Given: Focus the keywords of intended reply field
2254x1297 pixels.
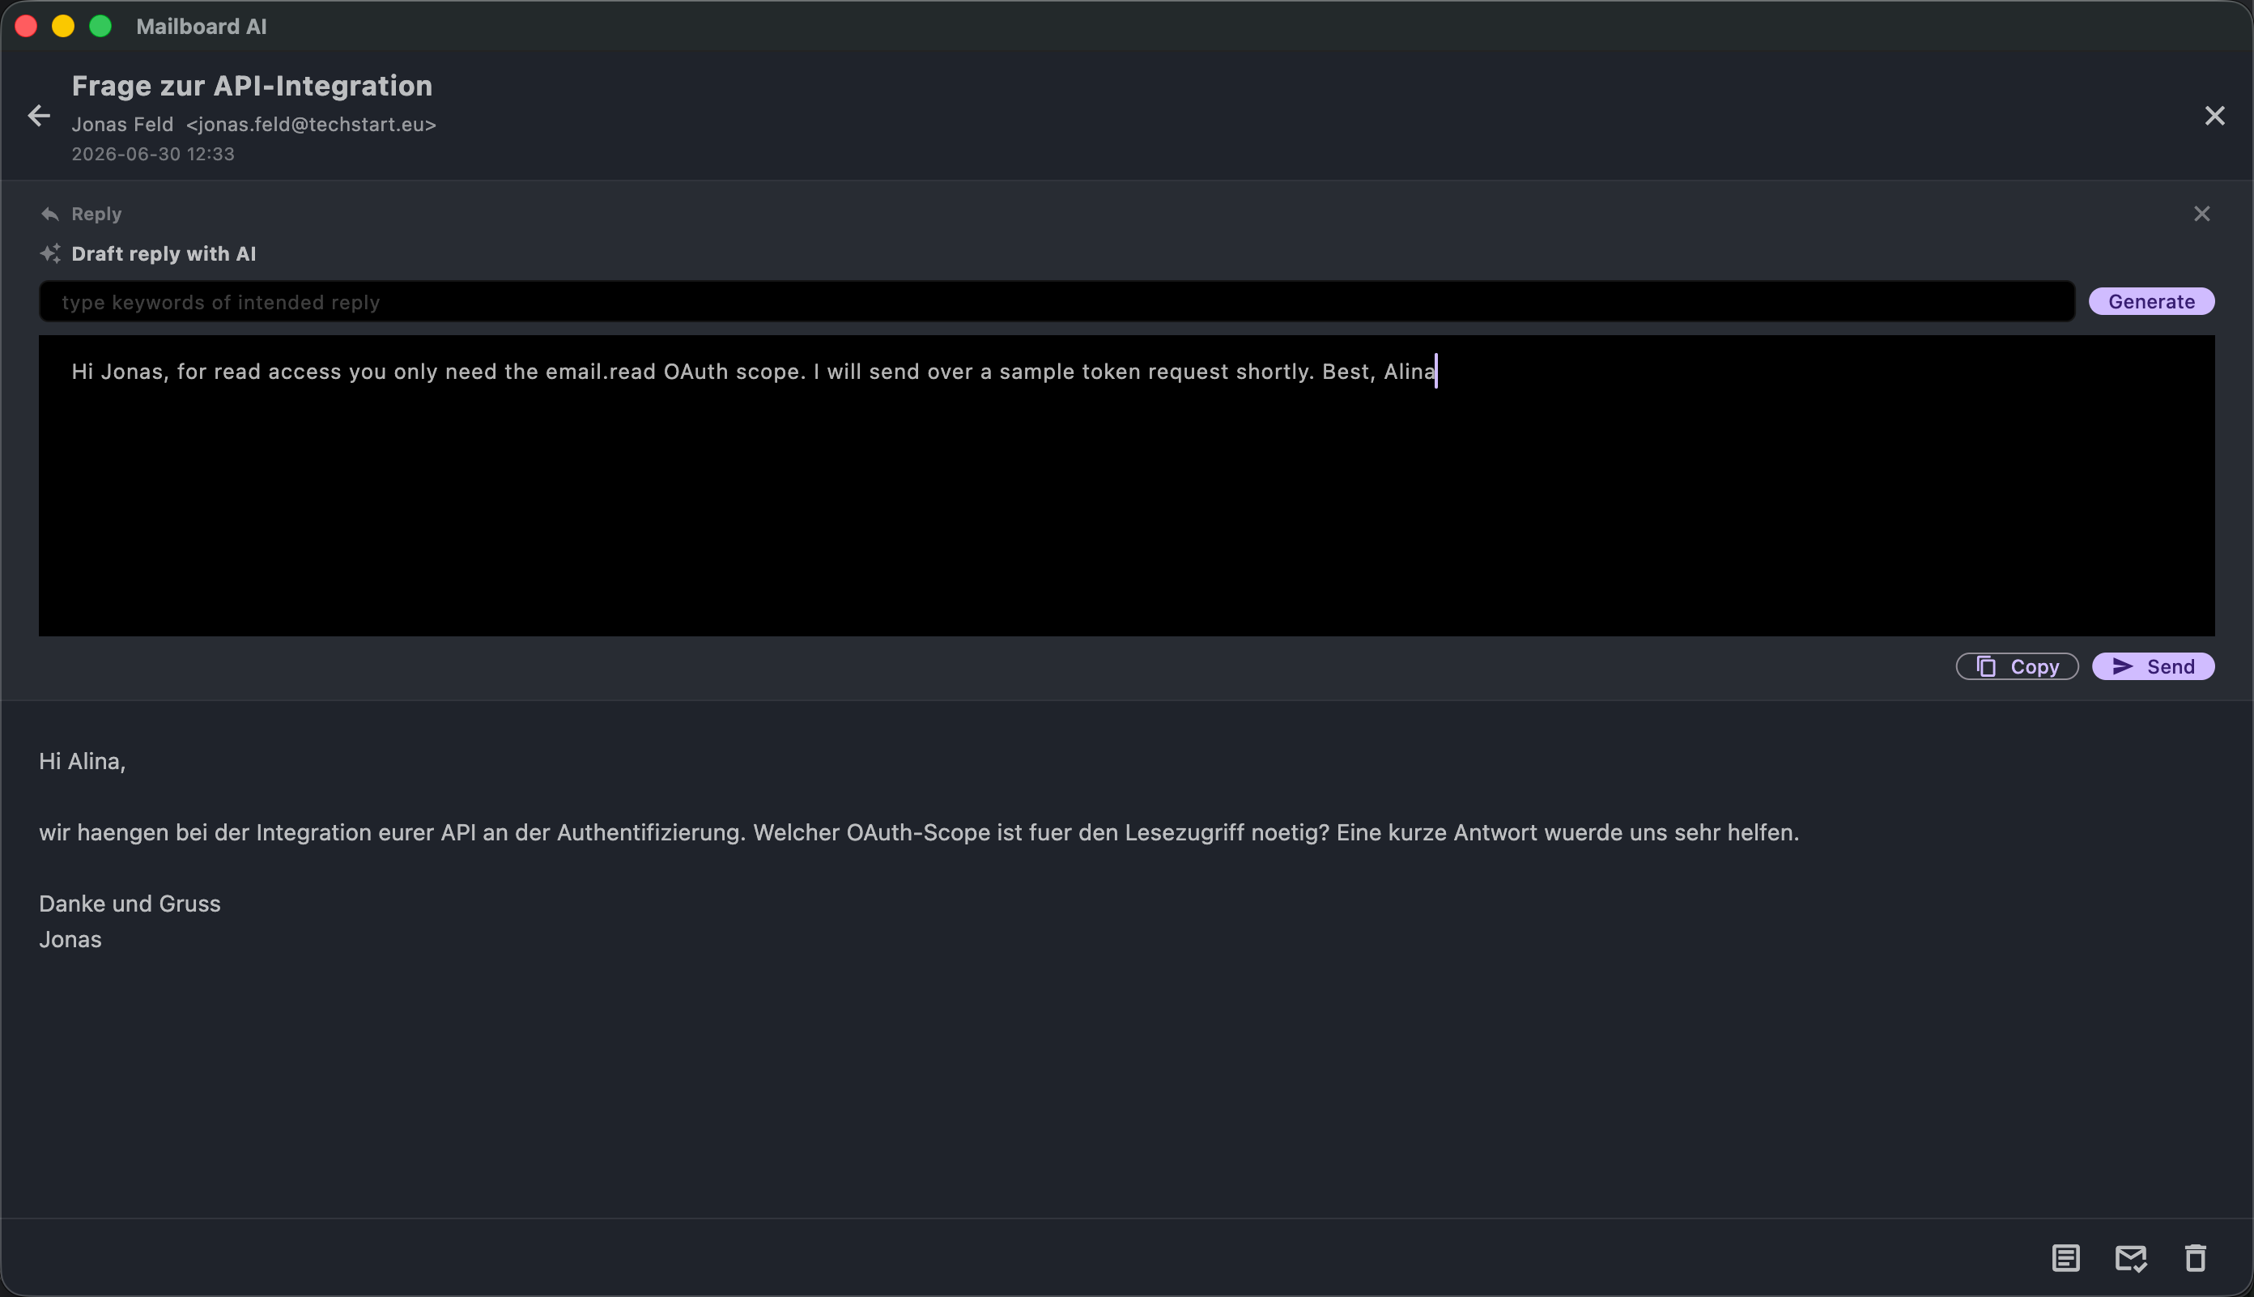Looking at the screenshot, I should coord(1057,302).
